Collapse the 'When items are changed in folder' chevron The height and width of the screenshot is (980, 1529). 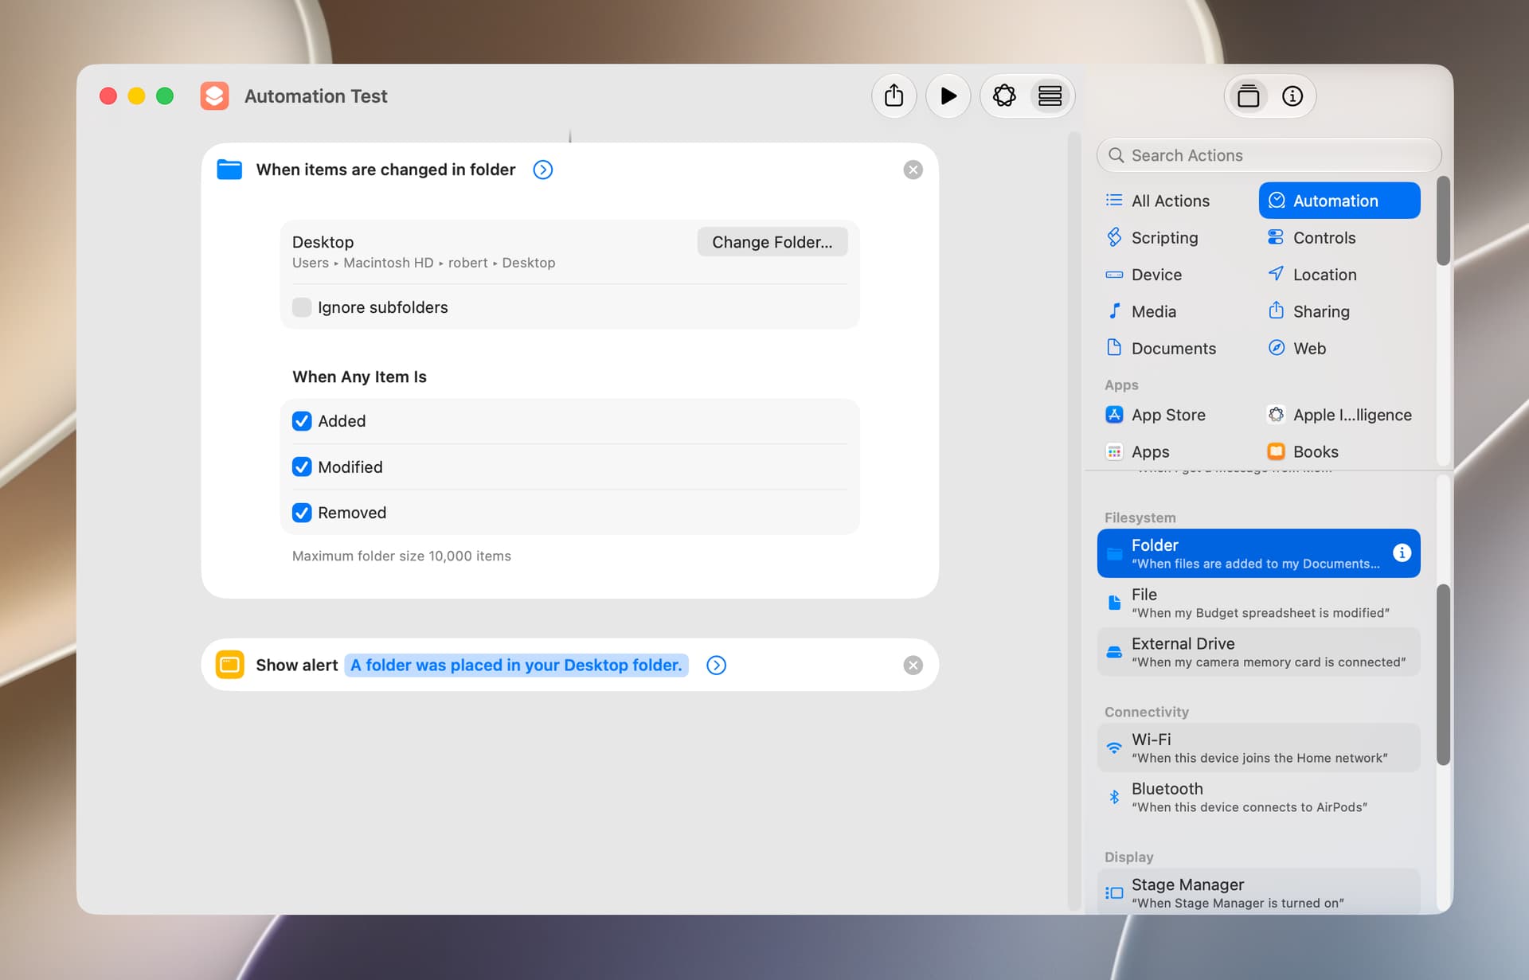[543, 170]
